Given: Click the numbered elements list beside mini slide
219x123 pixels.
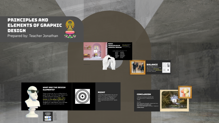Looking at the screenshot, I should click(x=55, y=116).
